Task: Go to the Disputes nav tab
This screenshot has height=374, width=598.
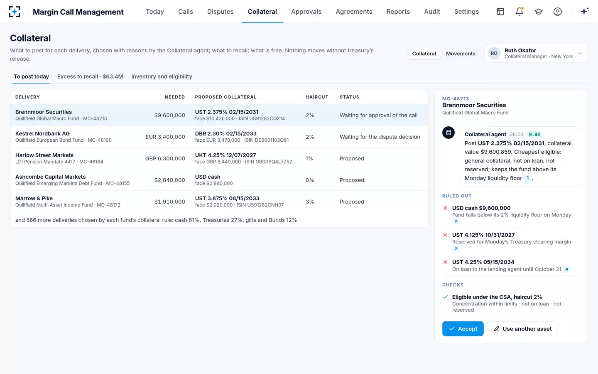Action: tap(221, 12)
